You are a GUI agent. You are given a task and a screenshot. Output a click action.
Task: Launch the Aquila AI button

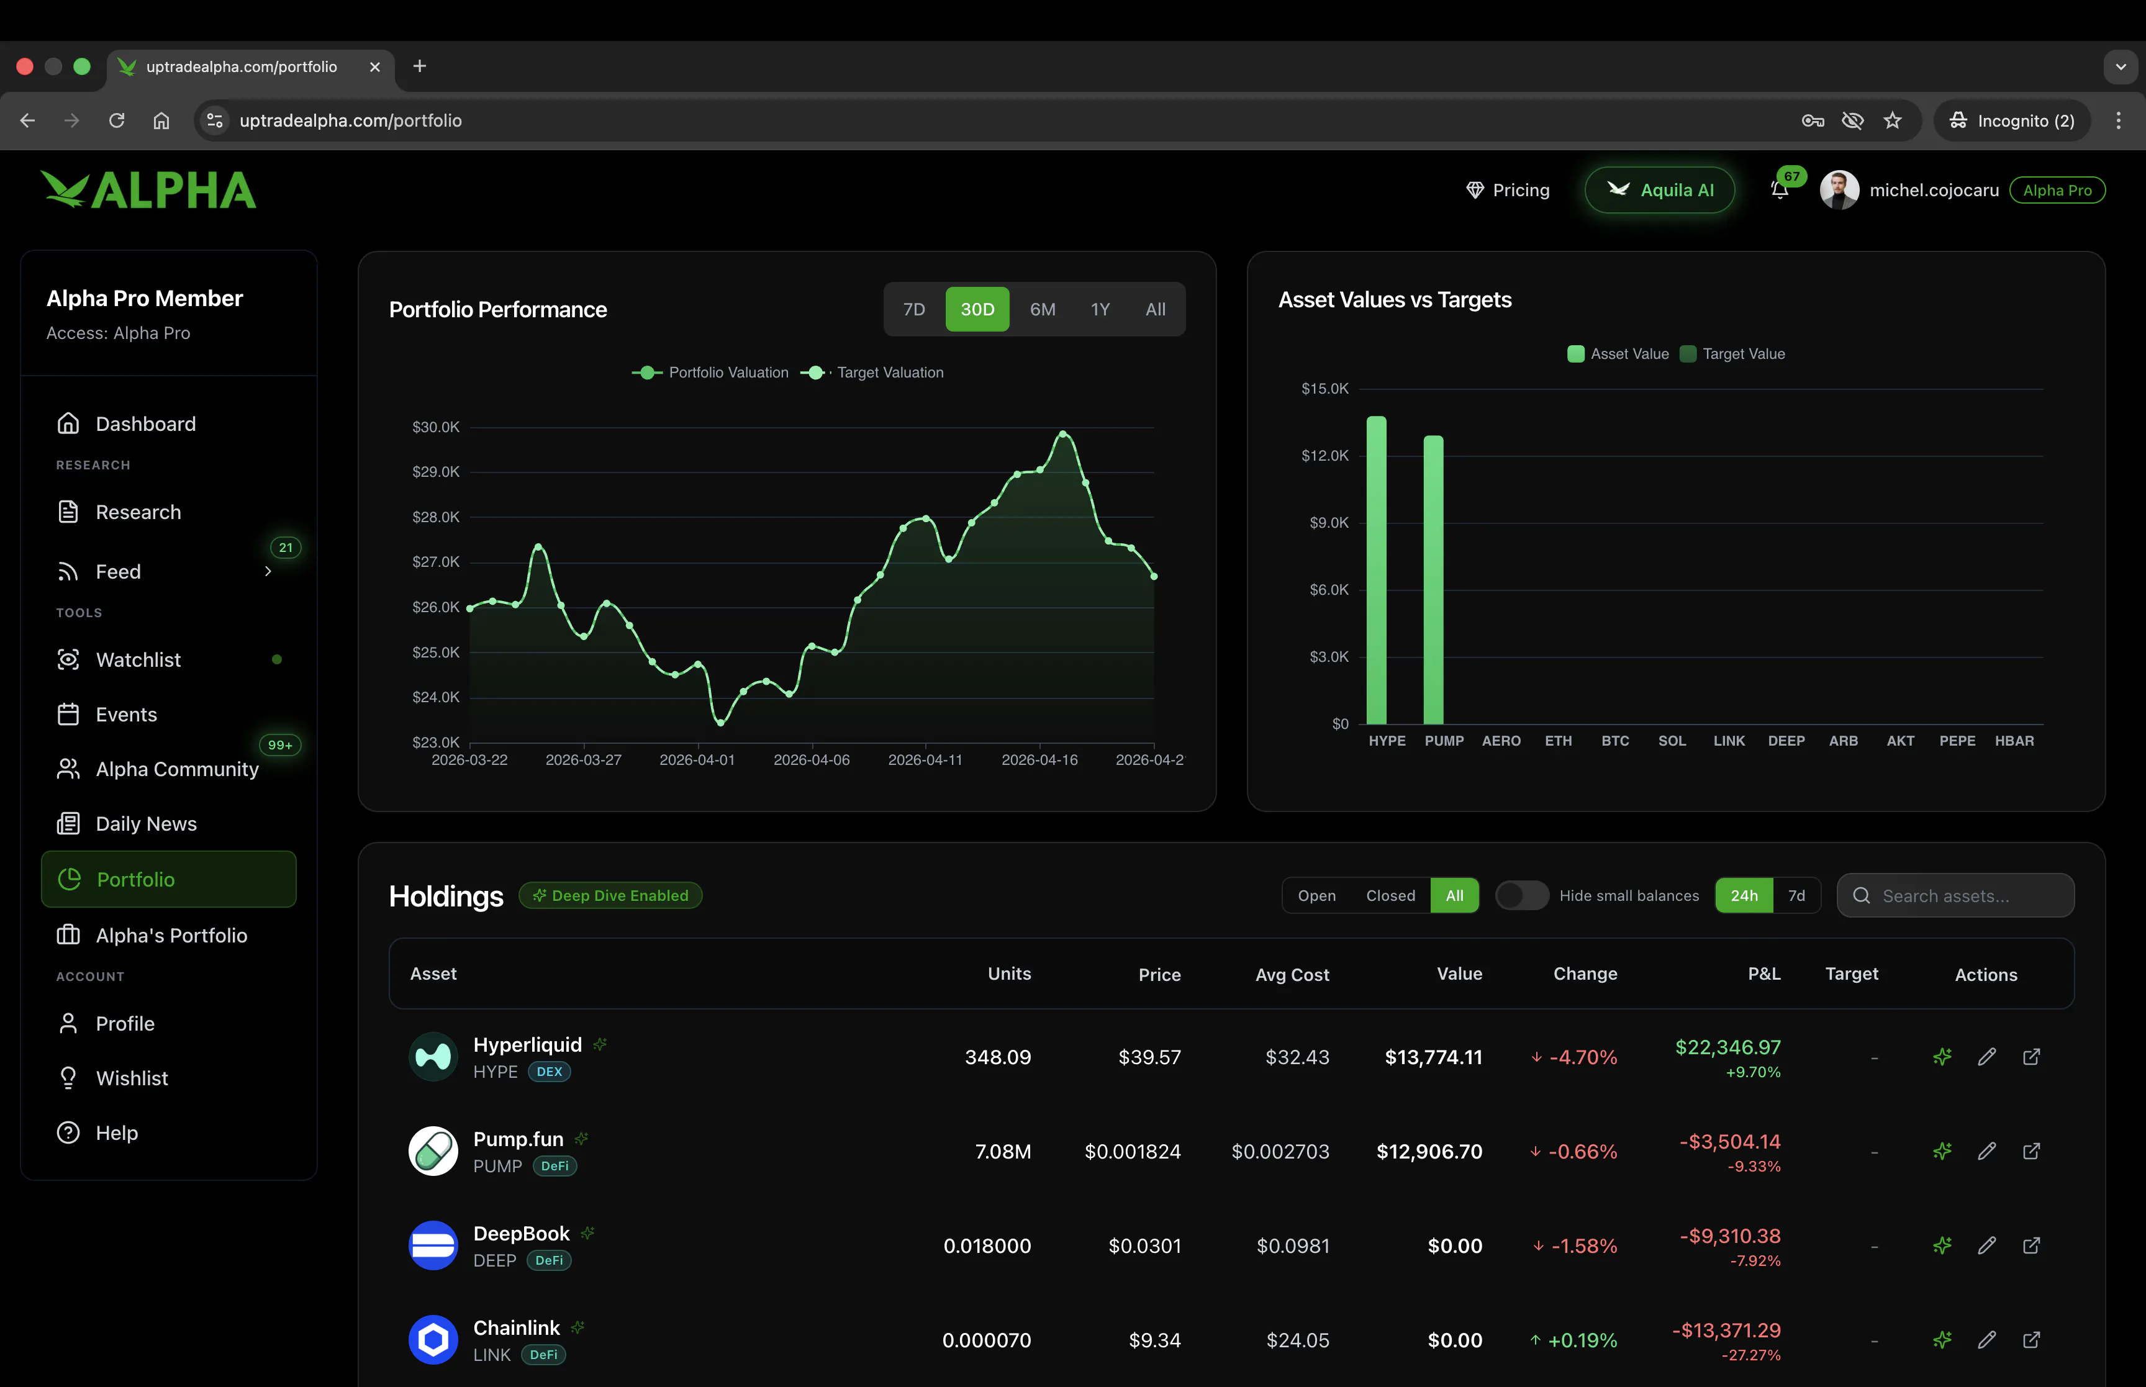(x=1660, y=190)
